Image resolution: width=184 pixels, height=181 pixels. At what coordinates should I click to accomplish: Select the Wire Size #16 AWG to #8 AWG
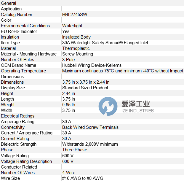(83, 178)
